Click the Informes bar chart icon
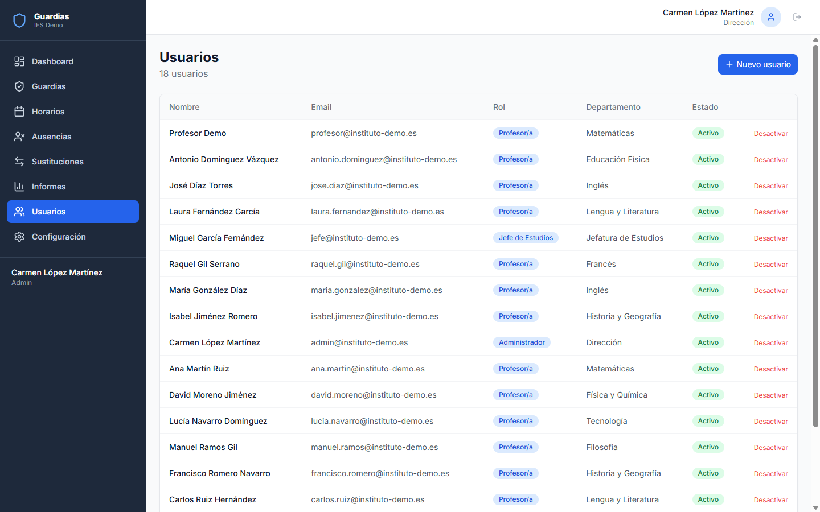 point(19,187)
